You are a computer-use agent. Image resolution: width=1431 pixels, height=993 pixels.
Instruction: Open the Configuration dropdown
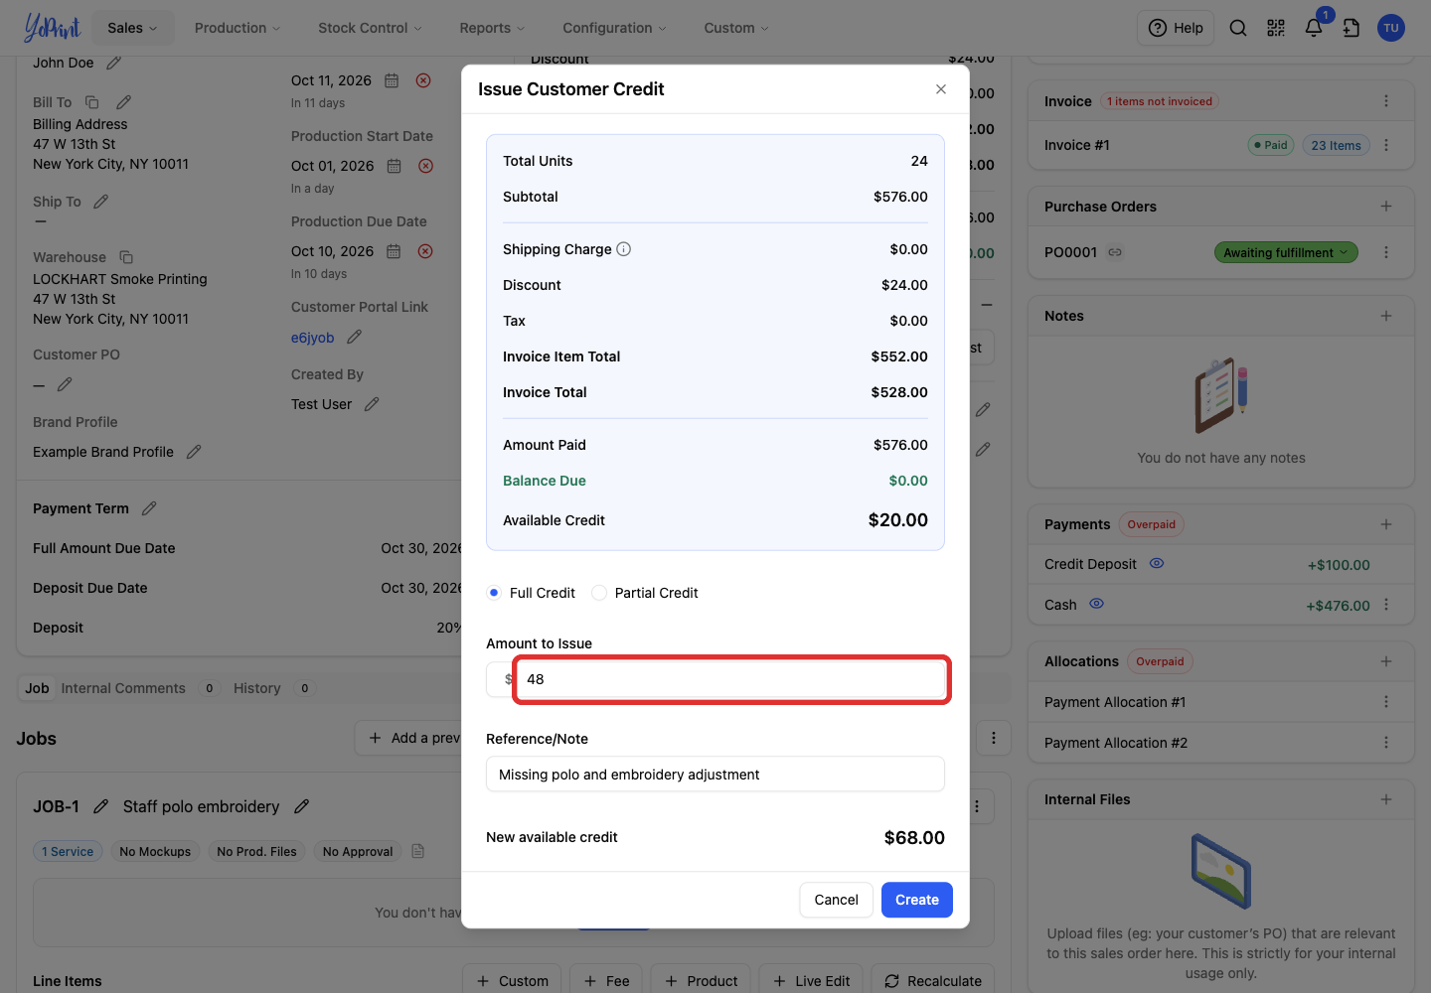coord(614,28)
